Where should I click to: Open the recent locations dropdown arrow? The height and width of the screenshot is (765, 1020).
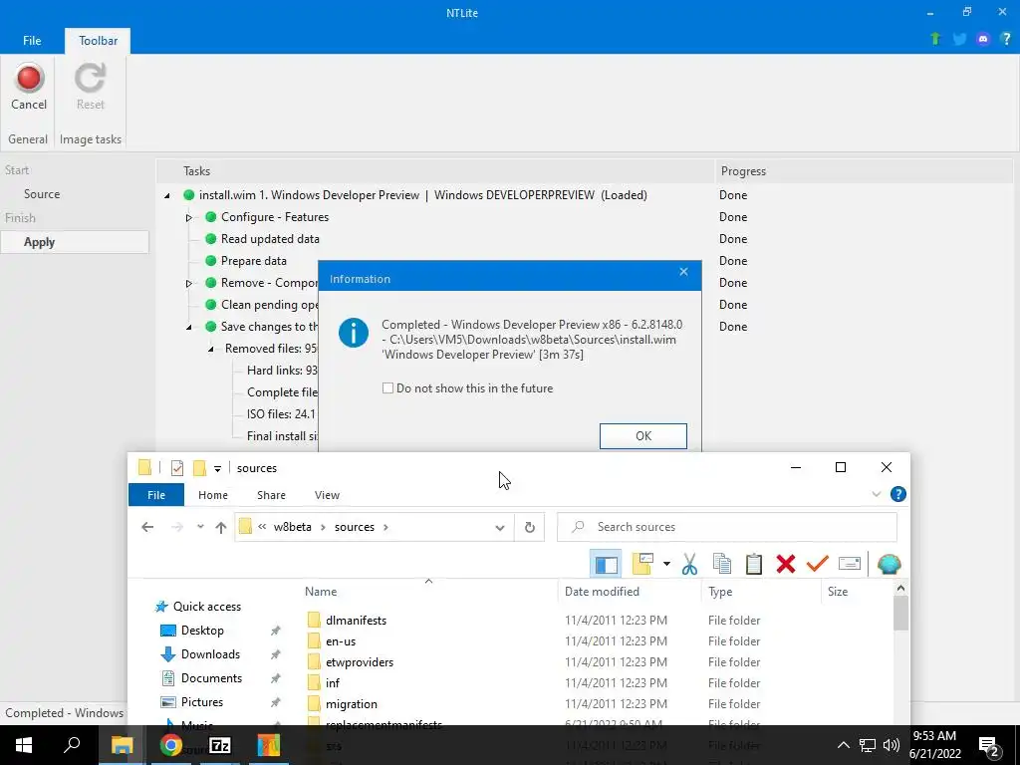[x=200, y=527]
